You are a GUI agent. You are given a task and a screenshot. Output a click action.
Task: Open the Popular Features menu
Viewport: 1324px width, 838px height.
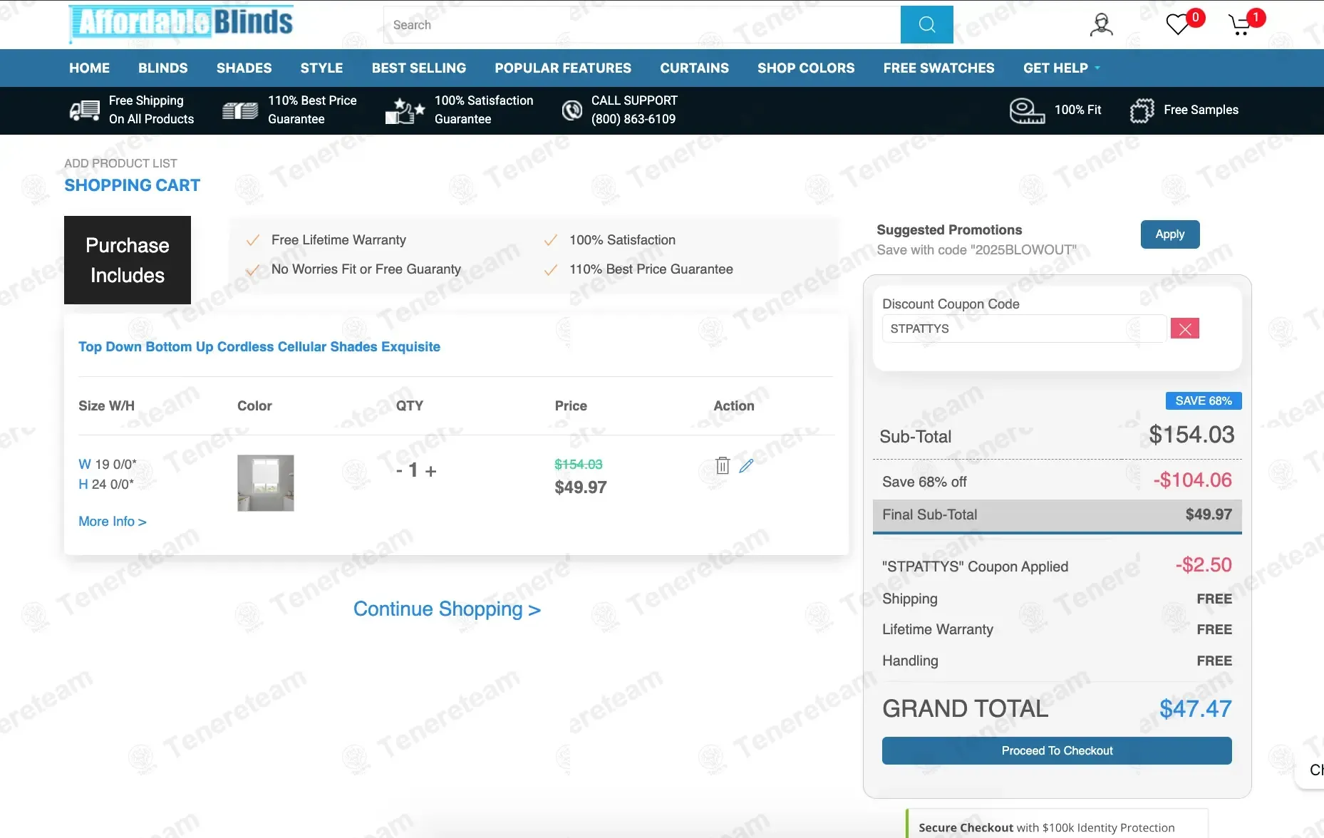click(x=563, y=68)
